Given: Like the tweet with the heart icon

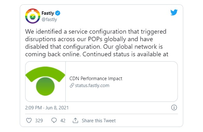Looking at the screenshot, I should [29, 120].
